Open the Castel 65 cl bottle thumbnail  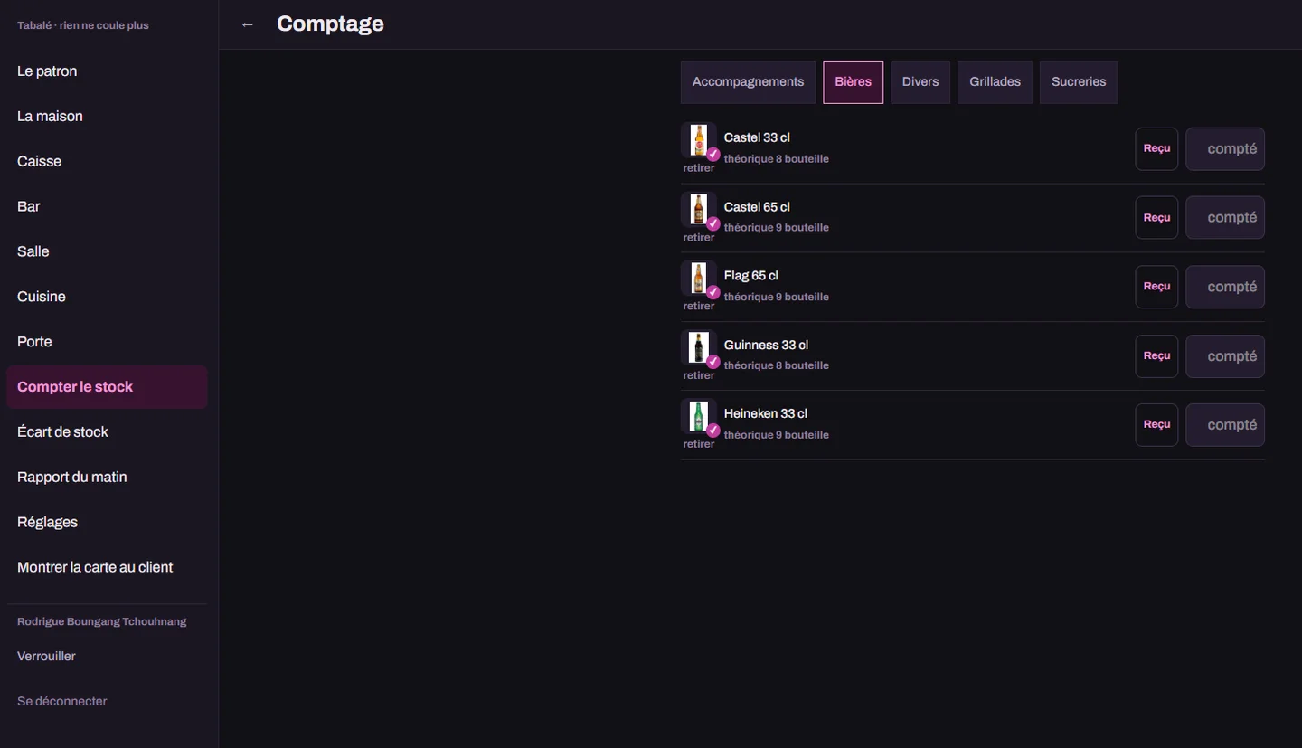click(699, 209)
